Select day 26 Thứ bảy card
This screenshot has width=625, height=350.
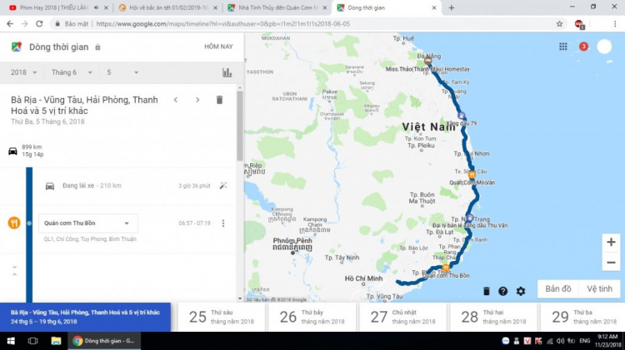tap(312, 317)
